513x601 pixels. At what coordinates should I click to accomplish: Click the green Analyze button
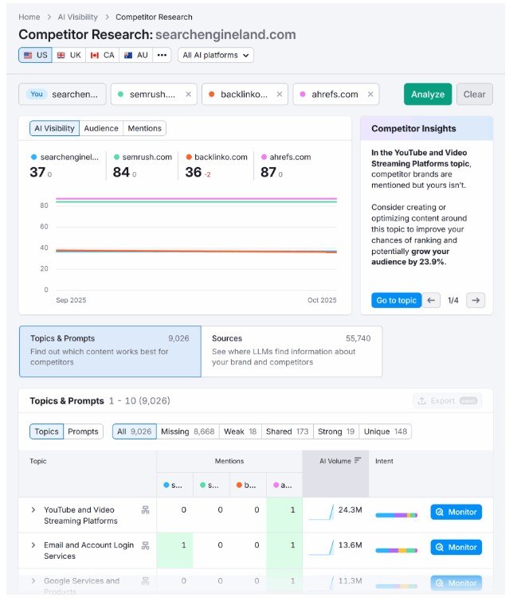tap(427, 94)
